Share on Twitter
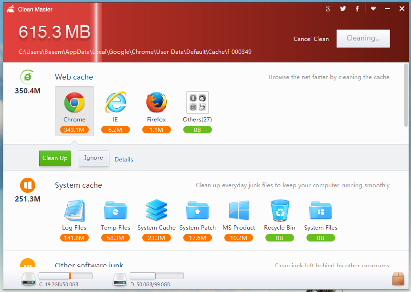 tap(343, 9)
